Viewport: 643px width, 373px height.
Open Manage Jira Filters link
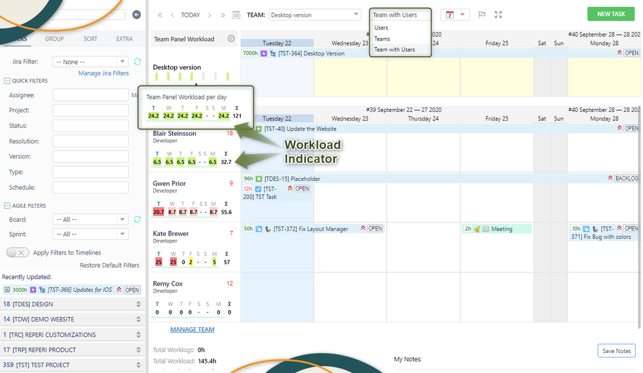pyautogui.click(x=103, y=73)
